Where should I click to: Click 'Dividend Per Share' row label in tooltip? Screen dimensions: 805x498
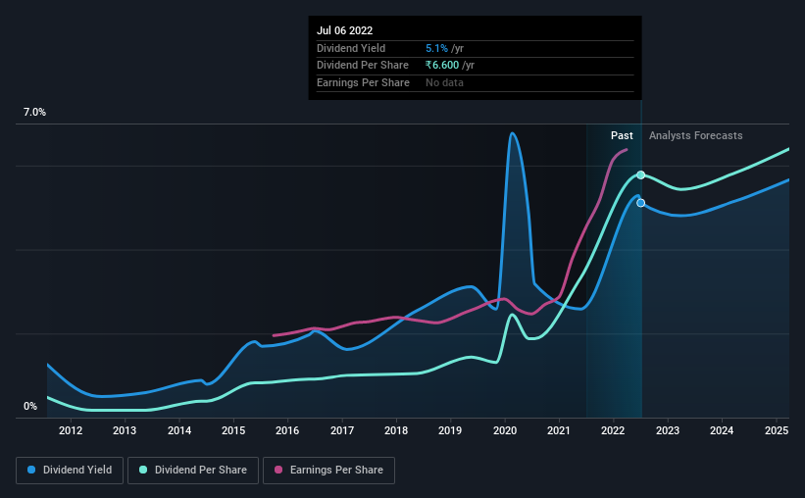coord(363,66)
